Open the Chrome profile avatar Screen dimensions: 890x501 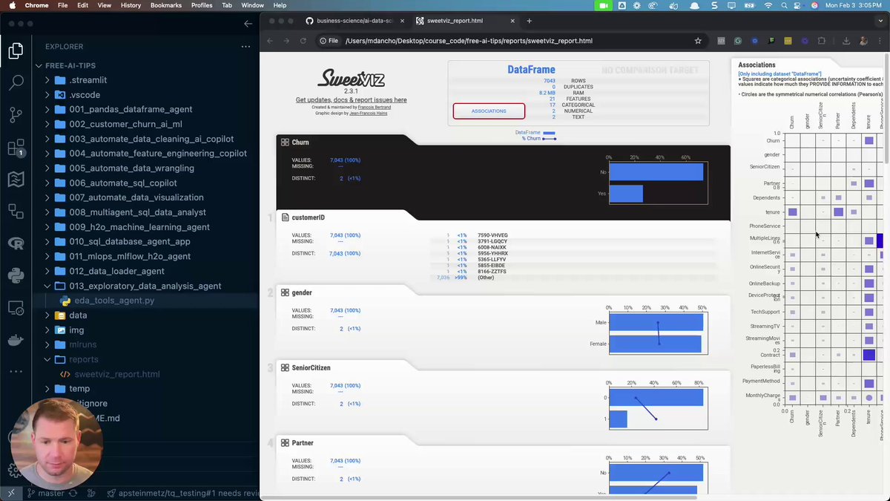pos(863,41)
